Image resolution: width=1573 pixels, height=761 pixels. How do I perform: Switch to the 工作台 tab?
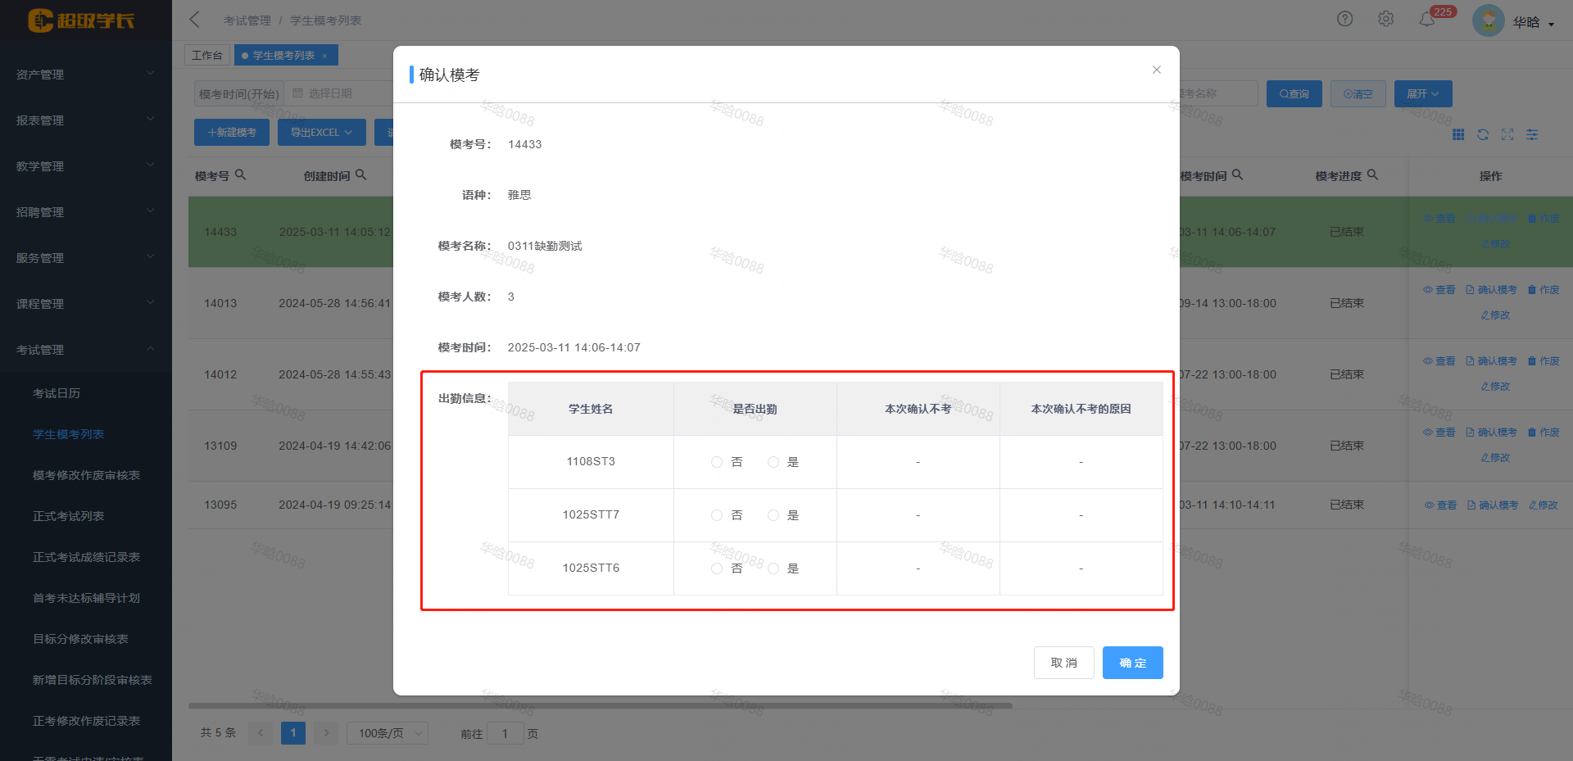point(206,55)
